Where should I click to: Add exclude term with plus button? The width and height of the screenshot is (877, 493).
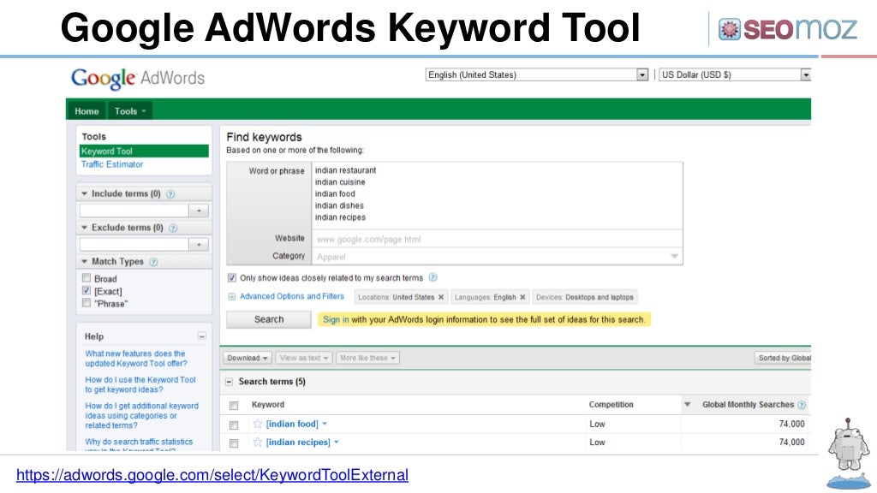point(199,245)
